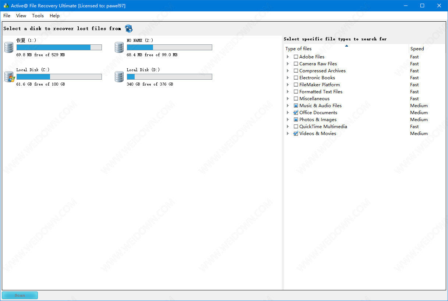This screenshot has width=448, height=301.
Task: Select the Videos & Movies row label
Action: 318,134
